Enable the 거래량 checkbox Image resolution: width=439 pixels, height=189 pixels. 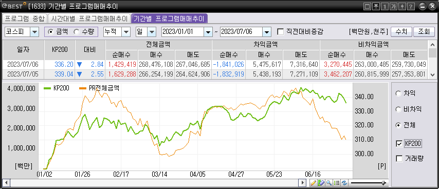pos(399,159)
